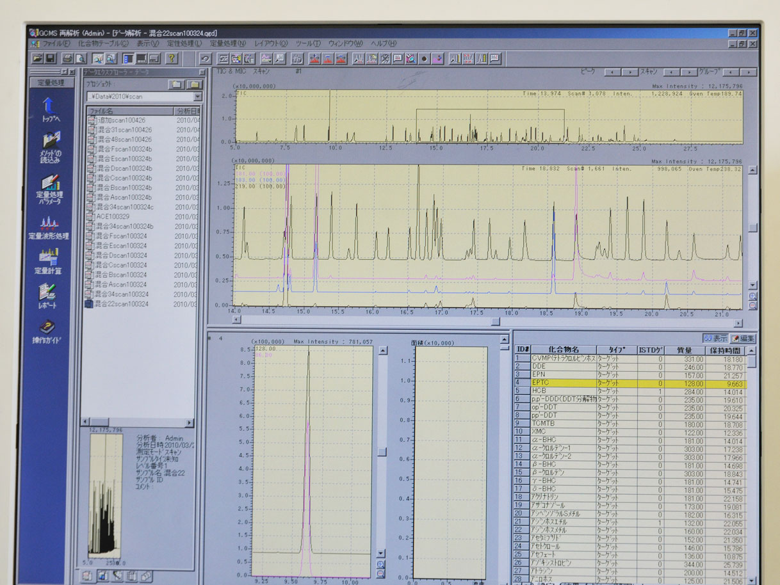
Task: Click the black dot record toolbar icon
Action: pos(424,59)
